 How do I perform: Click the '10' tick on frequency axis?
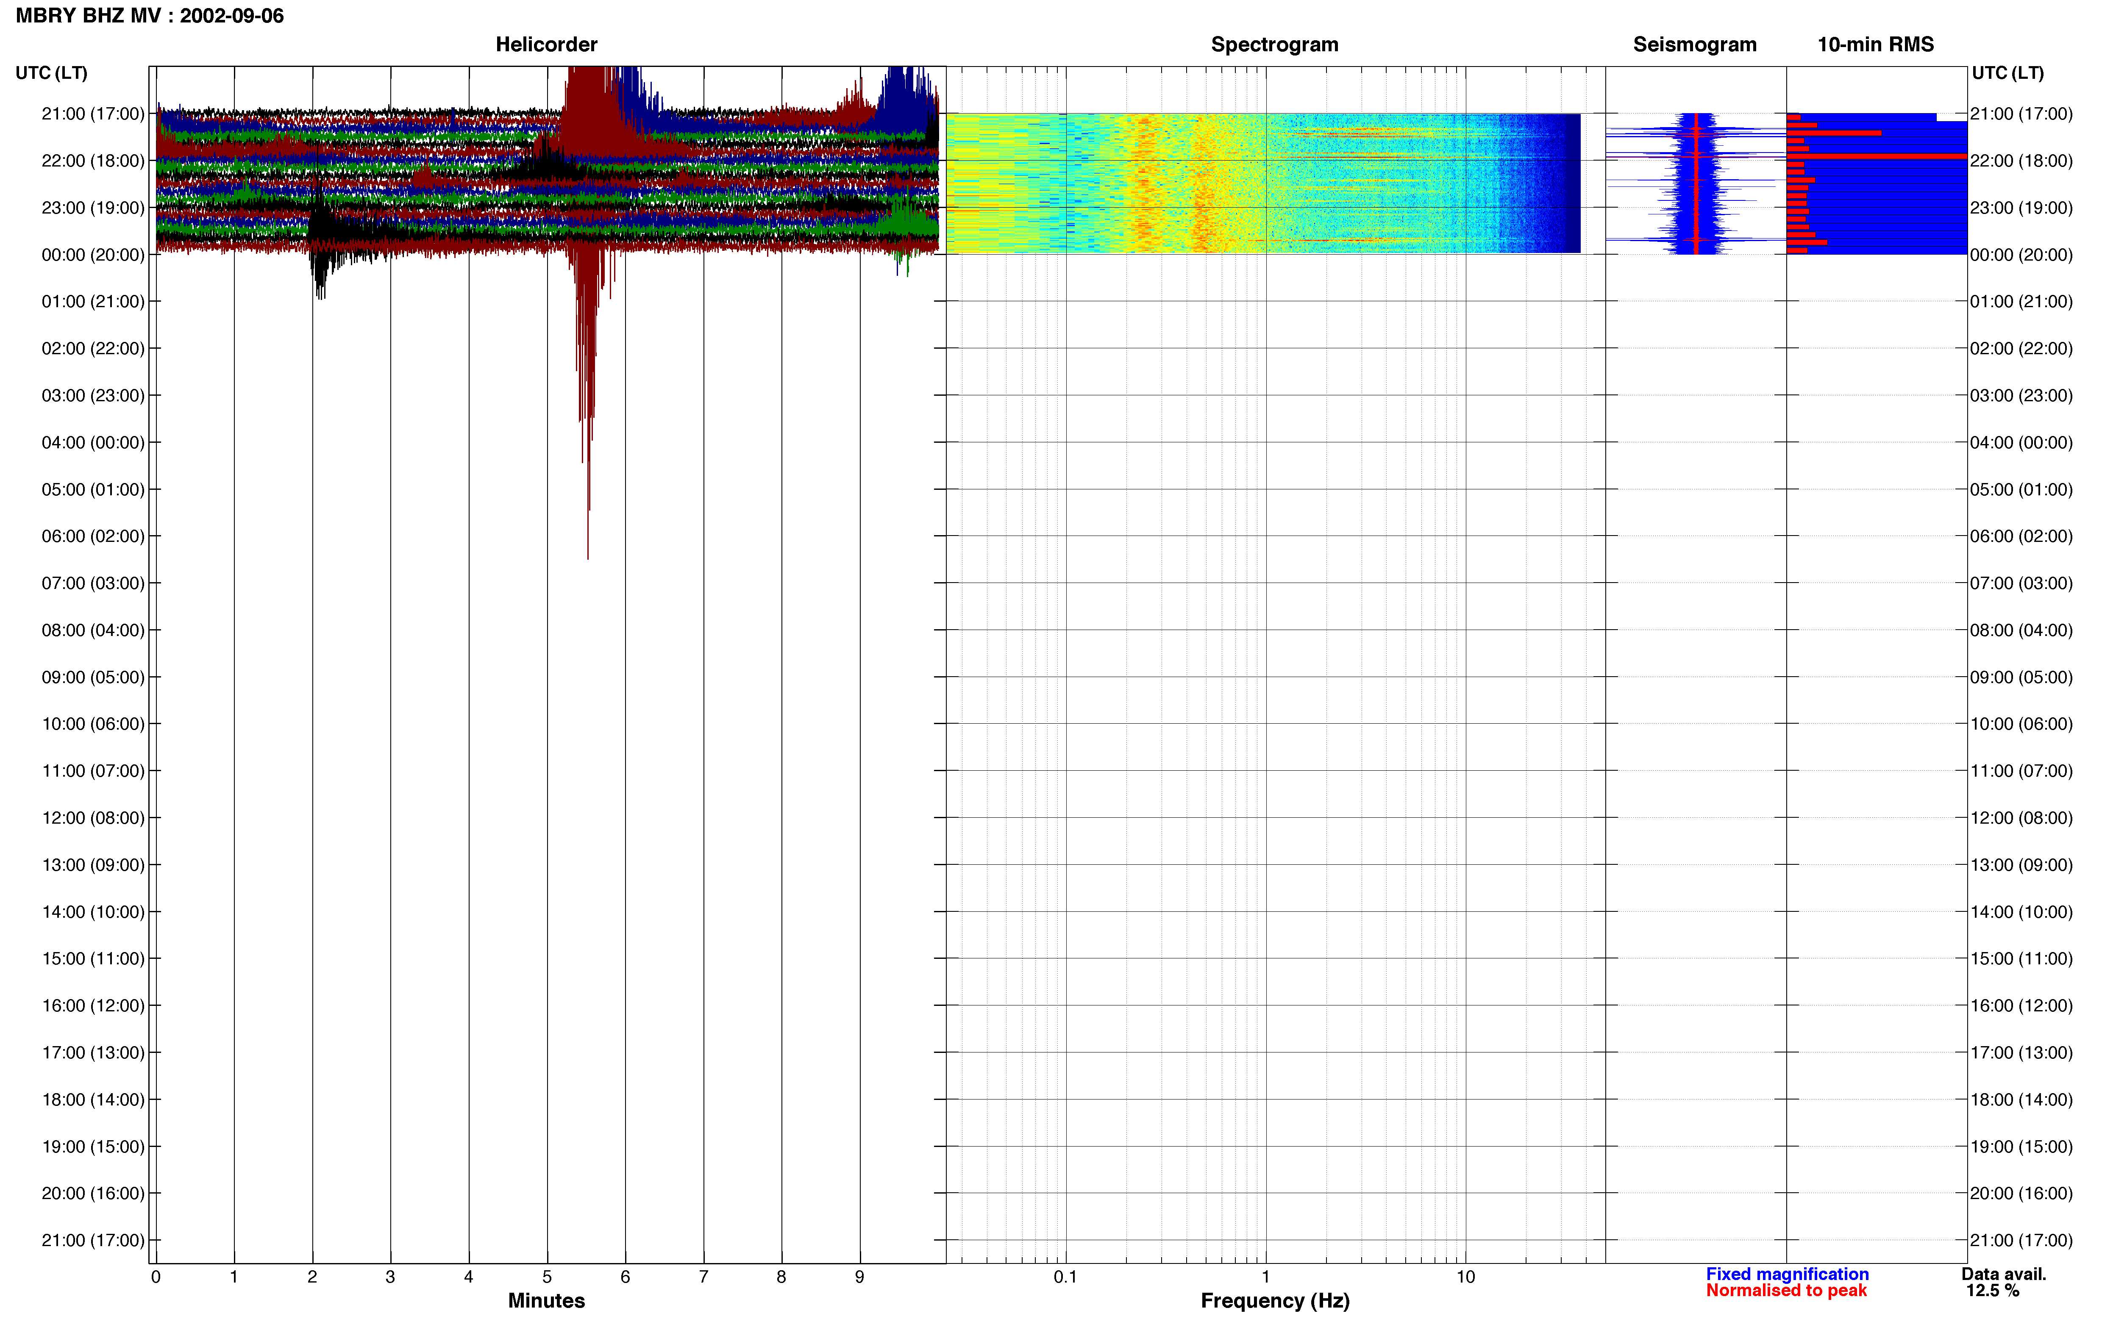(x=1465, y=1276)
